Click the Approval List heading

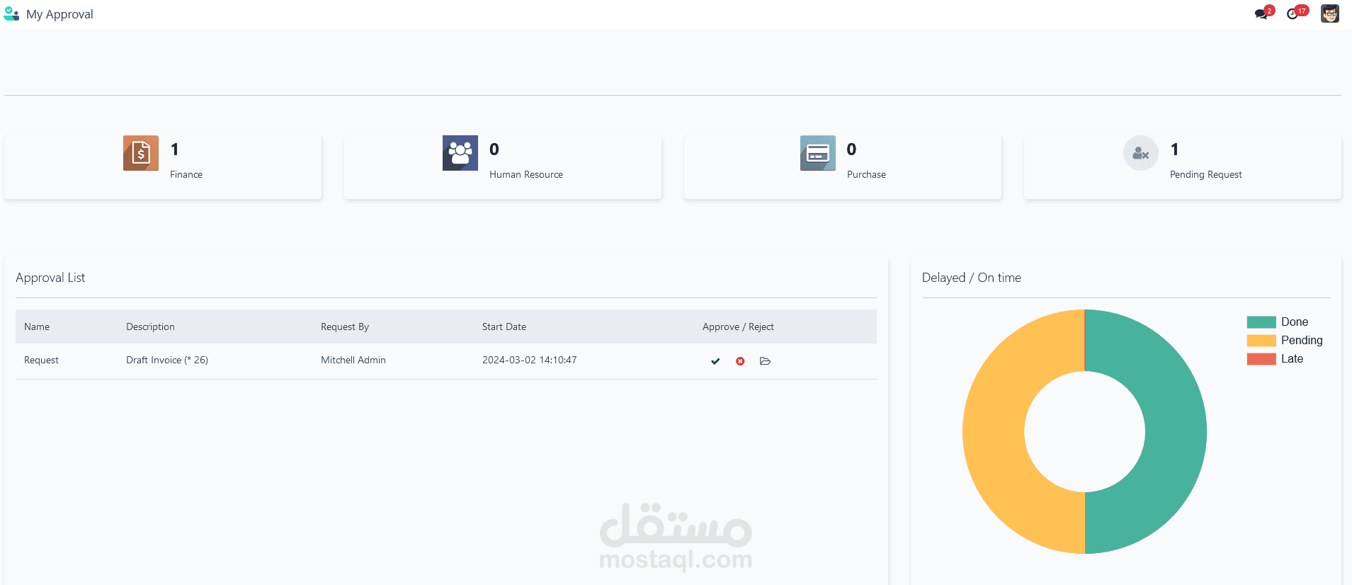click(x=50, y=278)
